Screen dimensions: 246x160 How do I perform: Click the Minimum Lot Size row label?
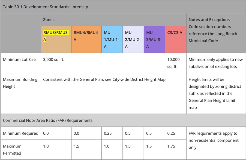19,60
